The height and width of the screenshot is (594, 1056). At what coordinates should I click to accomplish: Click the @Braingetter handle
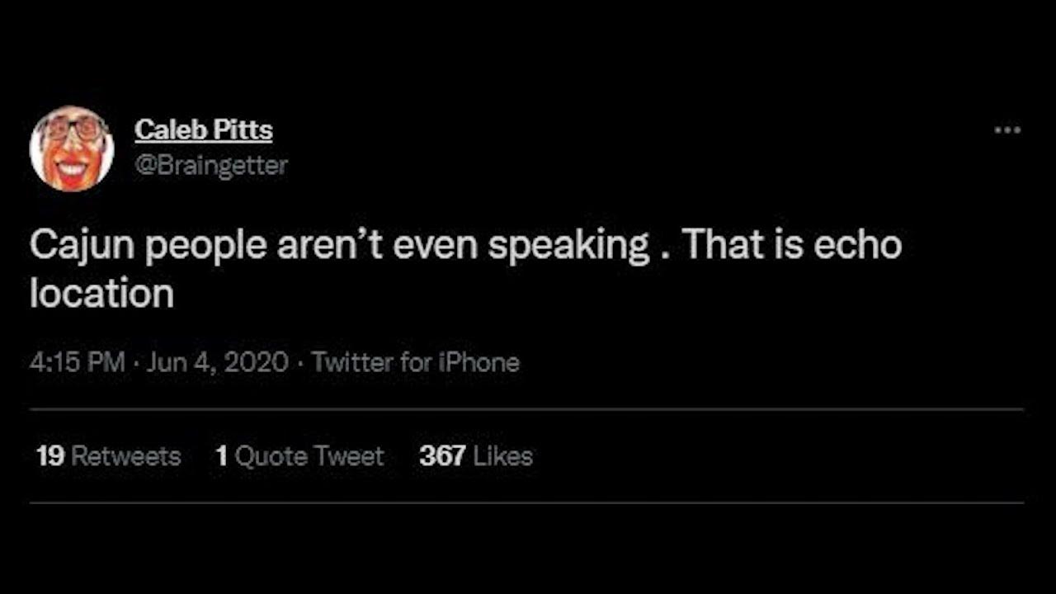210,165
